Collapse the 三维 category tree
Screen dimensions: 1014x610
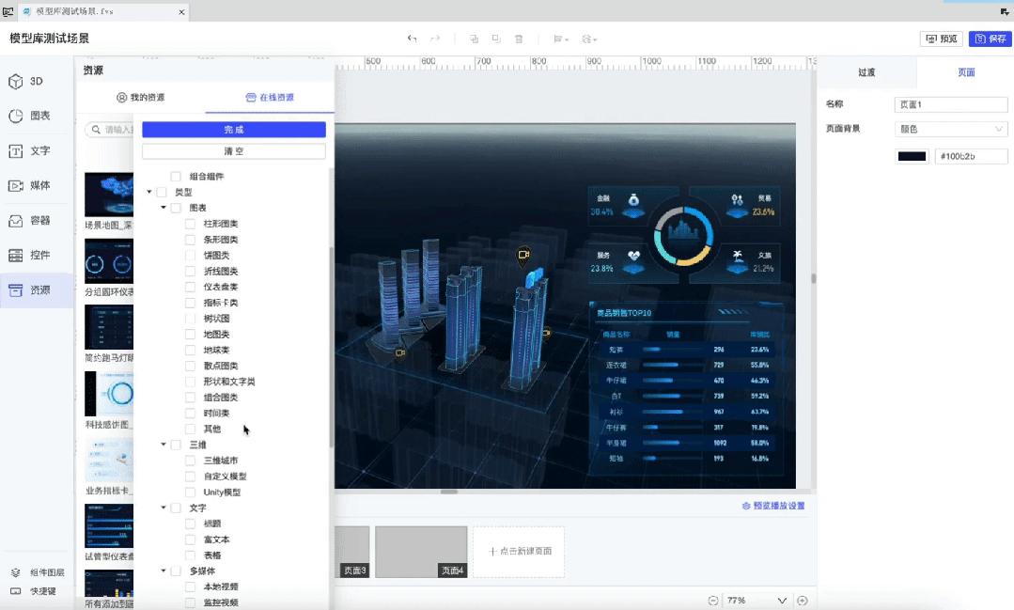coord(164,445)
